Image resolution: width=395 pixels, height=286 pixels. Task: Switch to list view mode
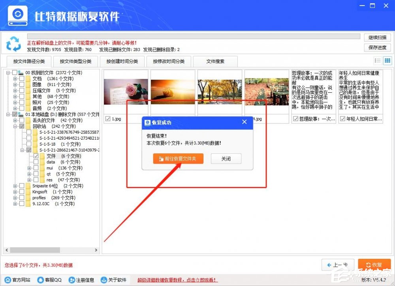378,60
